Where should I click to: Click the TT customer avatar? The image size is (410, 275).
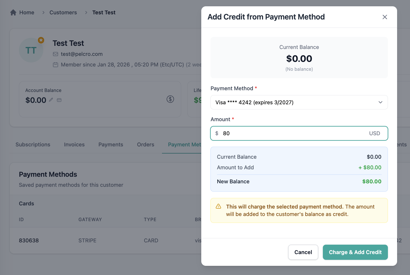(31, 50)
